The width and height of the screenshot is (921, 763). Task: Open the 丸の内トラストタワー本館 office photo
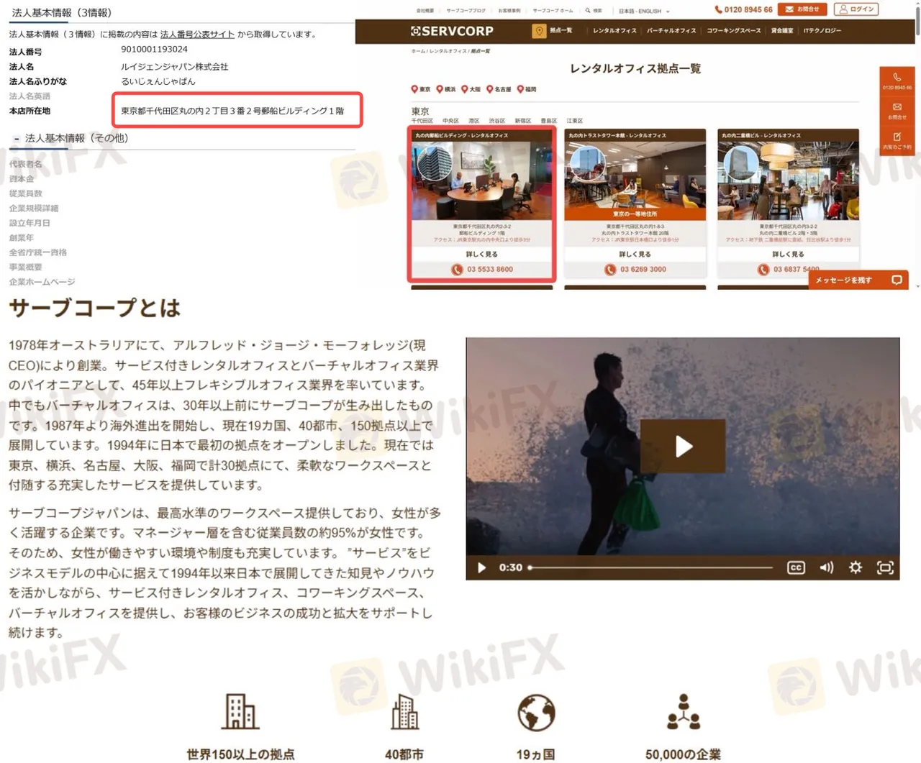click(635, 181)
